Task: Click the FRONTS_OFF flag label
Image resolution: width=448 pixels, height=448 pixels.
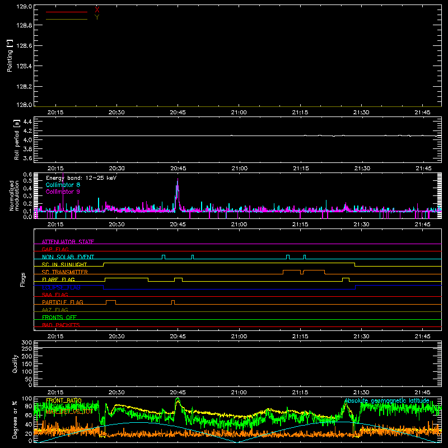Action: [59, 317]
